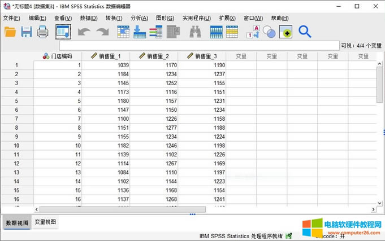Select the 数据视图 tab
Viewport: 385px width, 241px height.
coord(16,222)
